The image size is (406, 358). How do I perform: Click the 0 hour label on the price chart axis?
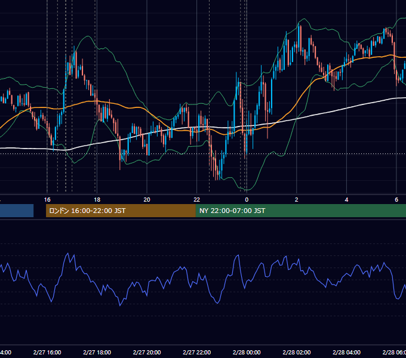click(x=247, y=200)
